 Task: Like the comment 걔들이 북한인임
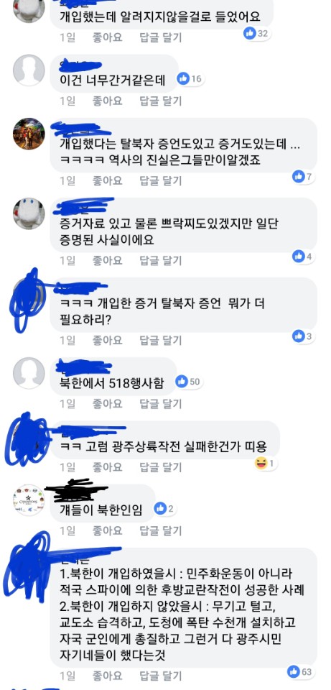[107, 530]
